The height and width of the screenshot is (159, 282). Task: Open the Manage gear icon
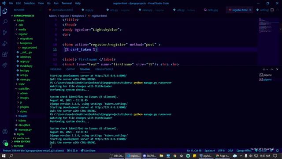tap(5, 142)
